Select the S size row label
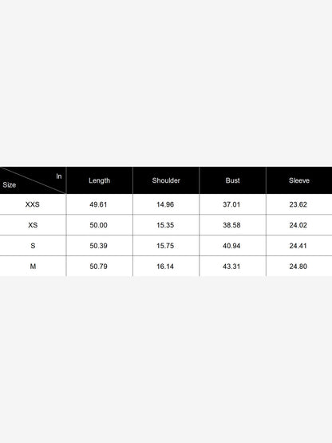The image size is (332, 443). pyautogui.click(x=33, y=246)
